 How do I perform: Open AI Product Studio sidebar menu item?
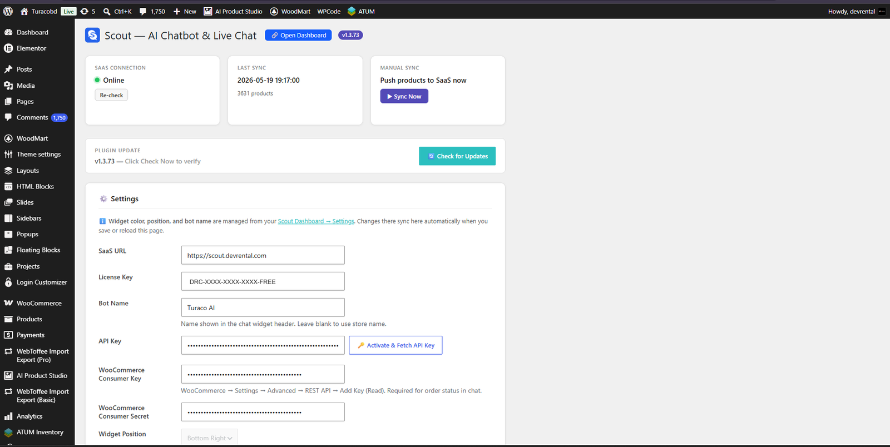point(37,376)
